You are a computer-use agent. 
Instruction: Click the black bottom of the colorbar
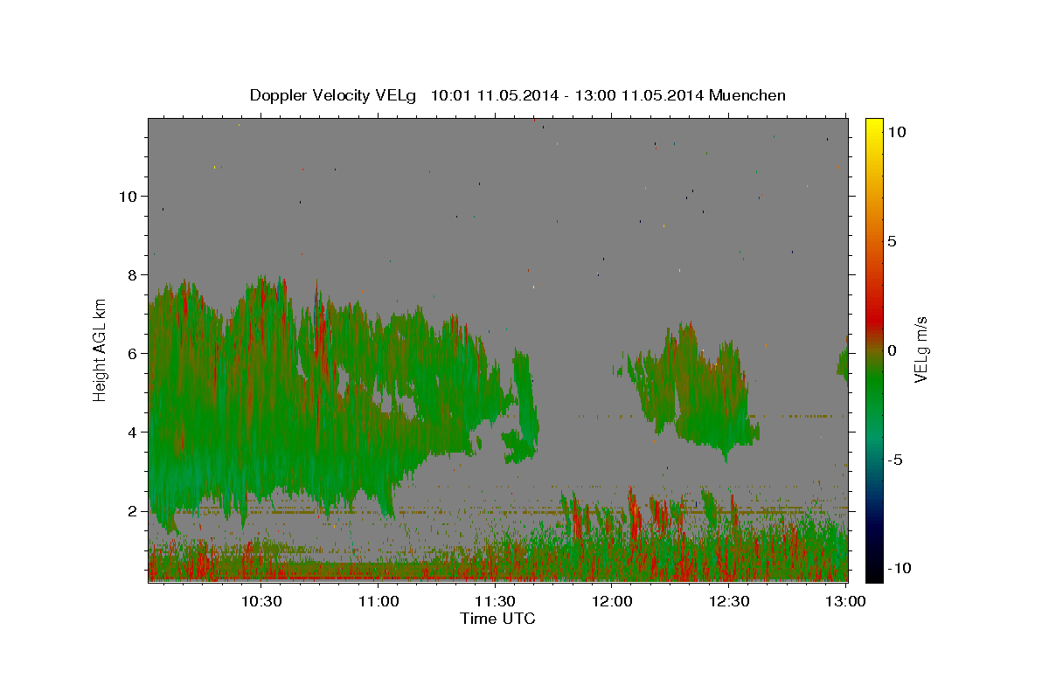(874, 572)
